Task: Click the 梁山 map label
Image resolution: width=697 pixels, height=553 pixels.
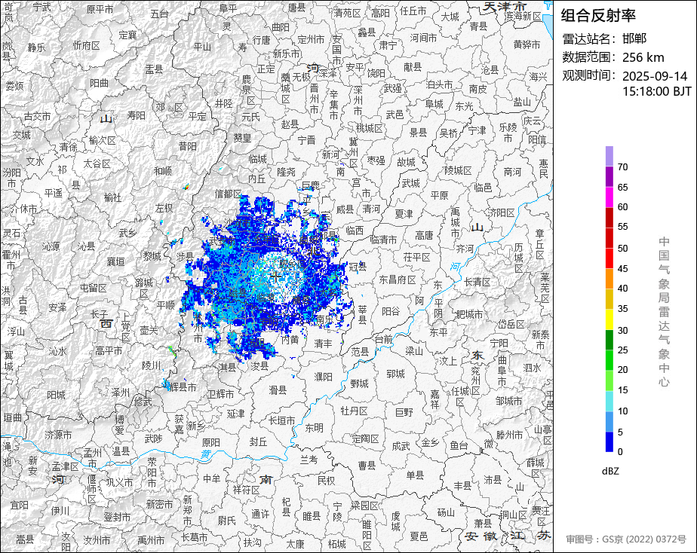Action: coord(414,351)
